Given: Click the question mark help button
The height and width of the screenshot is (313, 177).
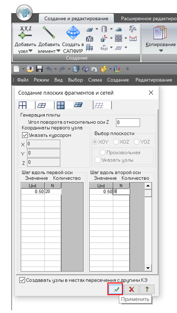Looking at the screenshot, I should 147,289.
